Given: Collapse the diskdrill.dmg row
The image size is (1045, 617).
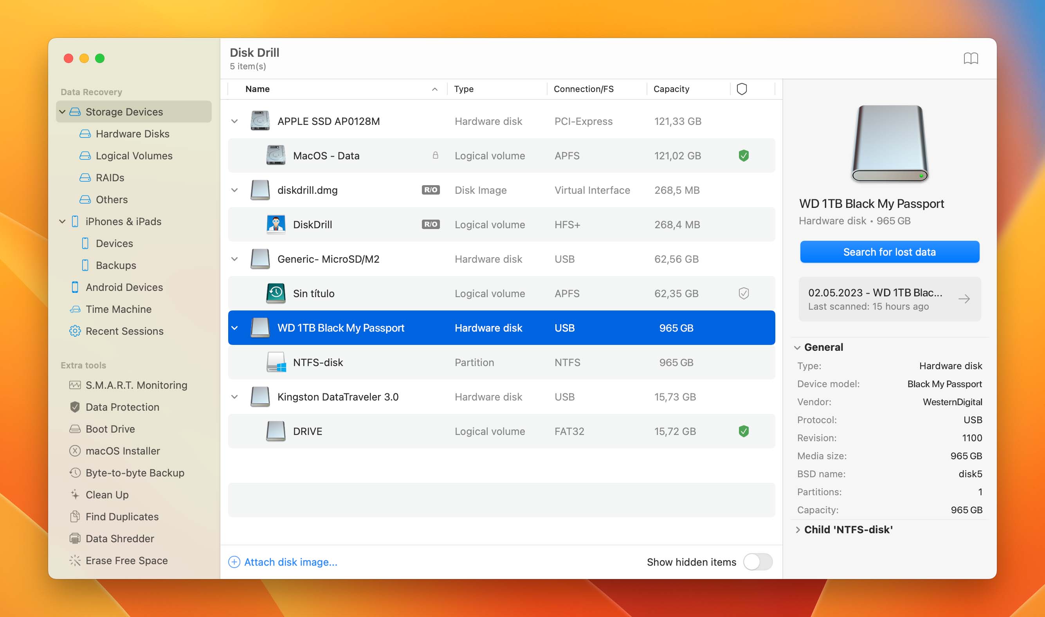Looking at the screenshot, I should point(234,190).
